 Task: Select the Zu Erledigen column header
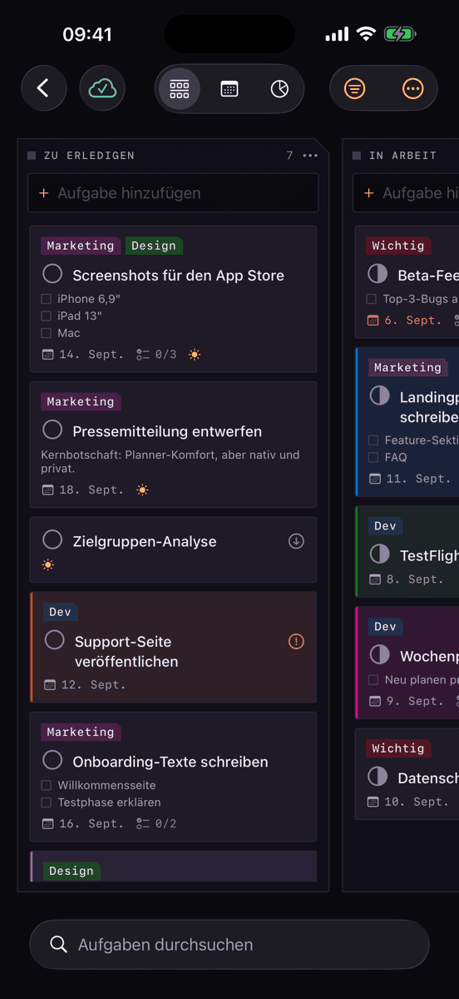tap(89, 156)
